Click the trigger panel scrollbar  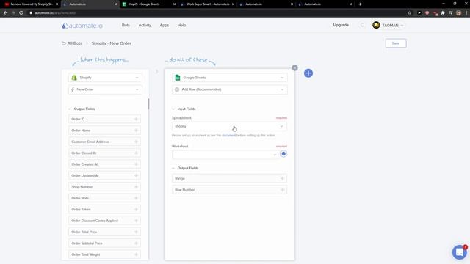148,104
